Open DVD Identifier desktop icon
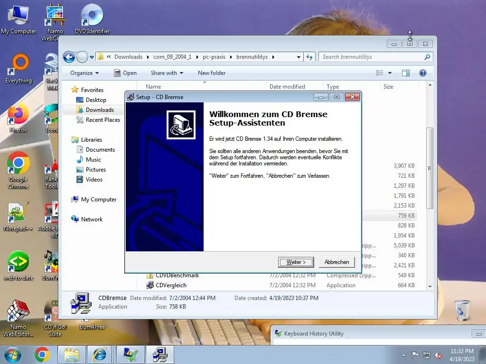Image resolution: width=486 pixels, height=364 pixels. (x=92, y=19)
